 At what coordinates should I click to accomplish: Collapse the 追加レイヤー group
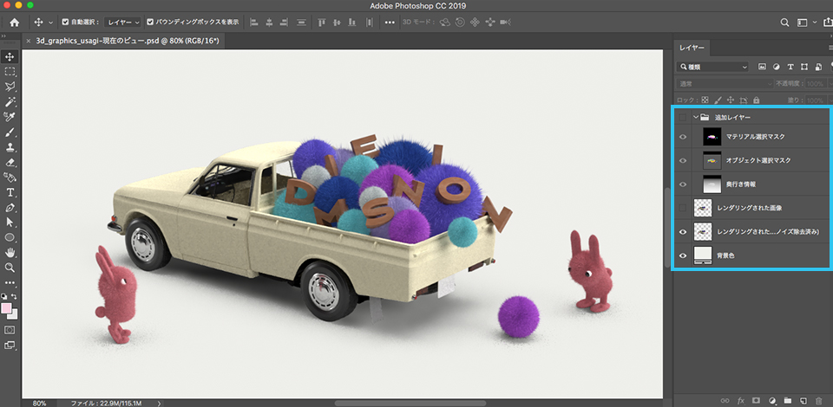pyautogui.click(x=696, y=117)
